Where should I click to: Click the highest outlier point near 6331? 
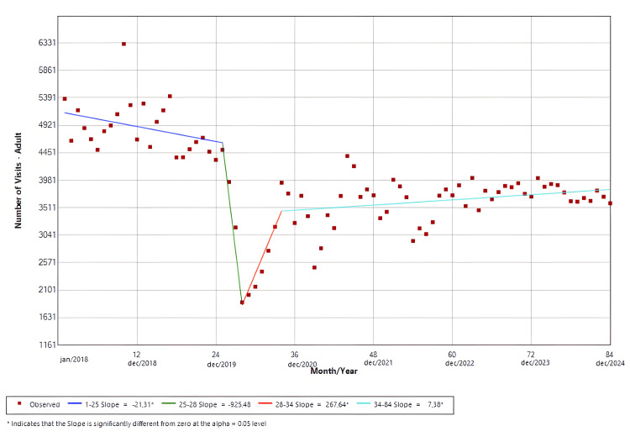(x=123, y=44)
